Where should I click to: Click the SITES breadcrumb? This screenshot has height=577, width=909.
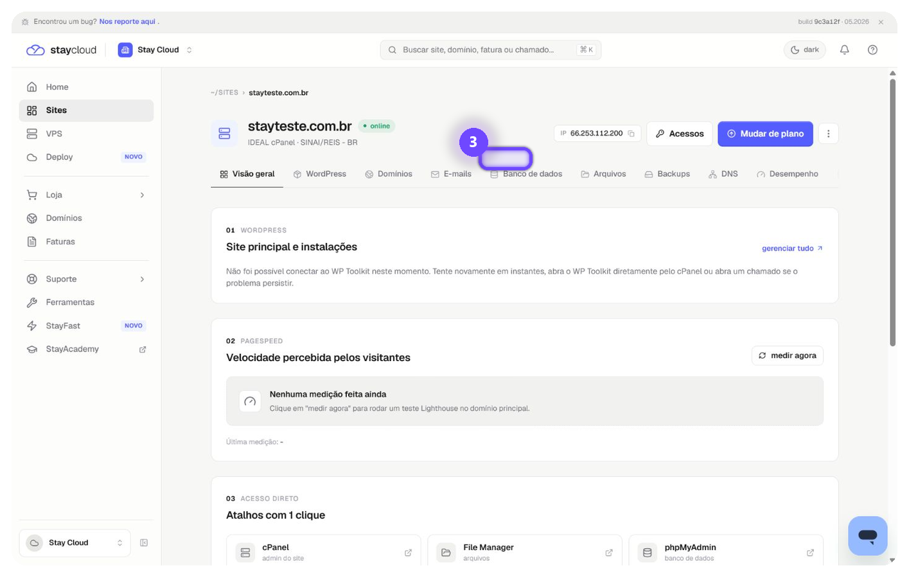pyautogui.click(x=224, y=93)
